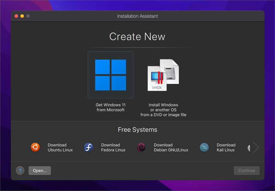The image size is (275, 191).
Task: Select "Get Windows 11 from Microsoft" label
Action: (110, 107)
